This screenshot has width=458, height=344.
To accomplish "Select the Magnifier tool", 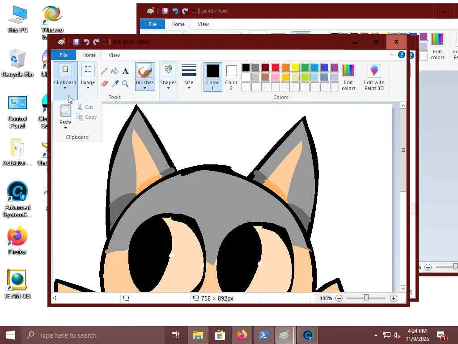I will coord(125,84).
